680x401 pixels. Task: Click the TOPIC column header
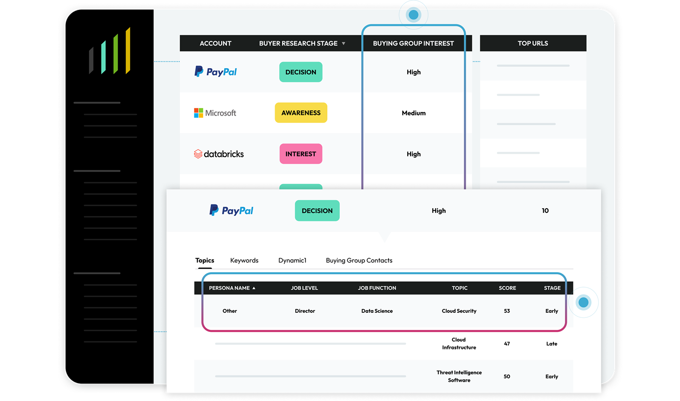tap(460, 288)
